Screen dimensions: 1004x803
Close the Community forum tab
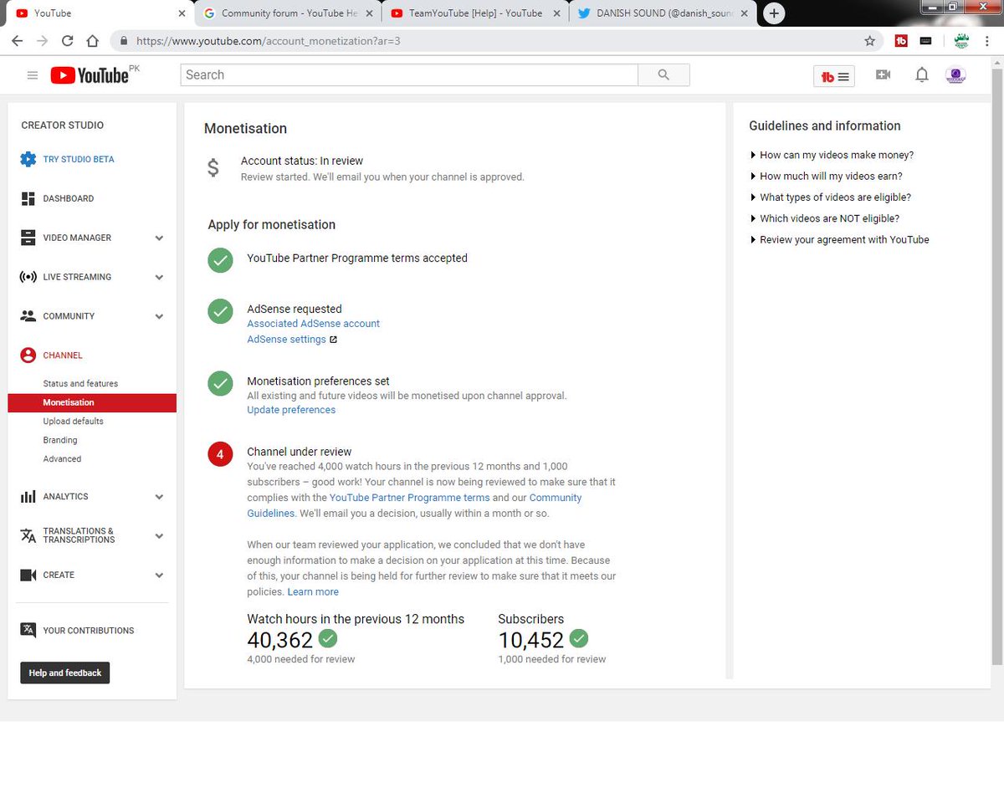pos(369,13)
